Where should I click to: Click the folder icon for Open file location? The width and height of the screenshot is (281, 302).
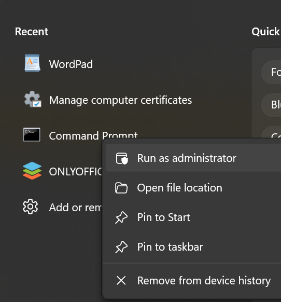point(121,188)
